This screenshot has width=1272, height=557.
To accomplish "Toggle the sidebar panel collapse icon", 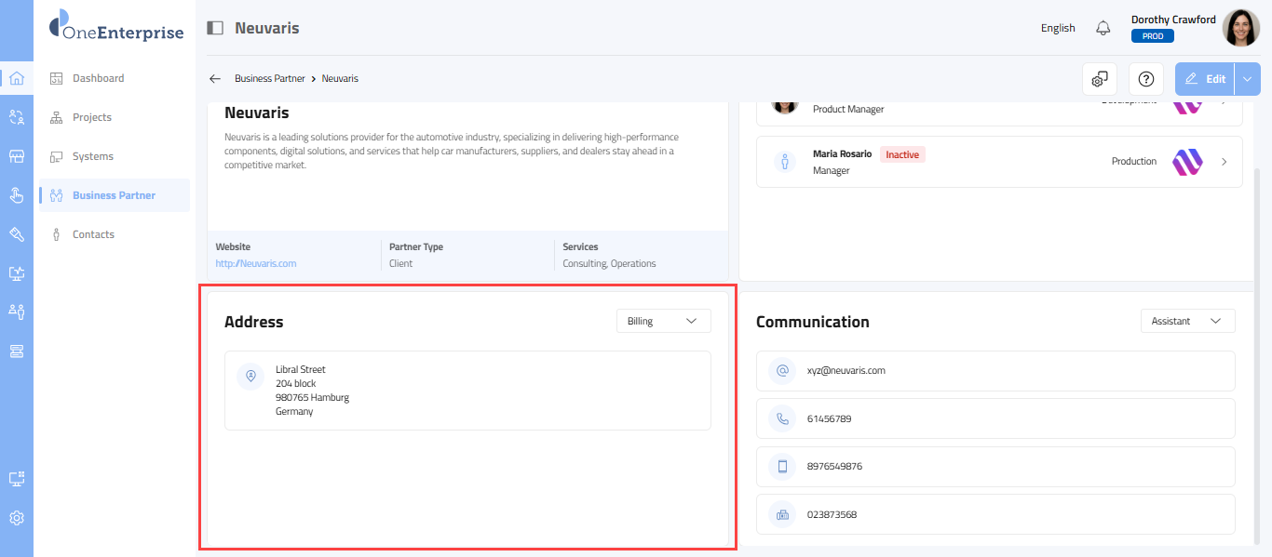I will (x=215, y=28).
